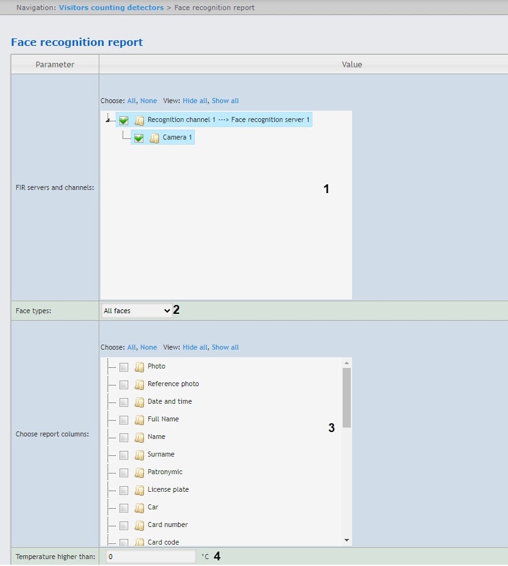
Task: Select None in FIR servers chooser
Action: coord(148,101)
